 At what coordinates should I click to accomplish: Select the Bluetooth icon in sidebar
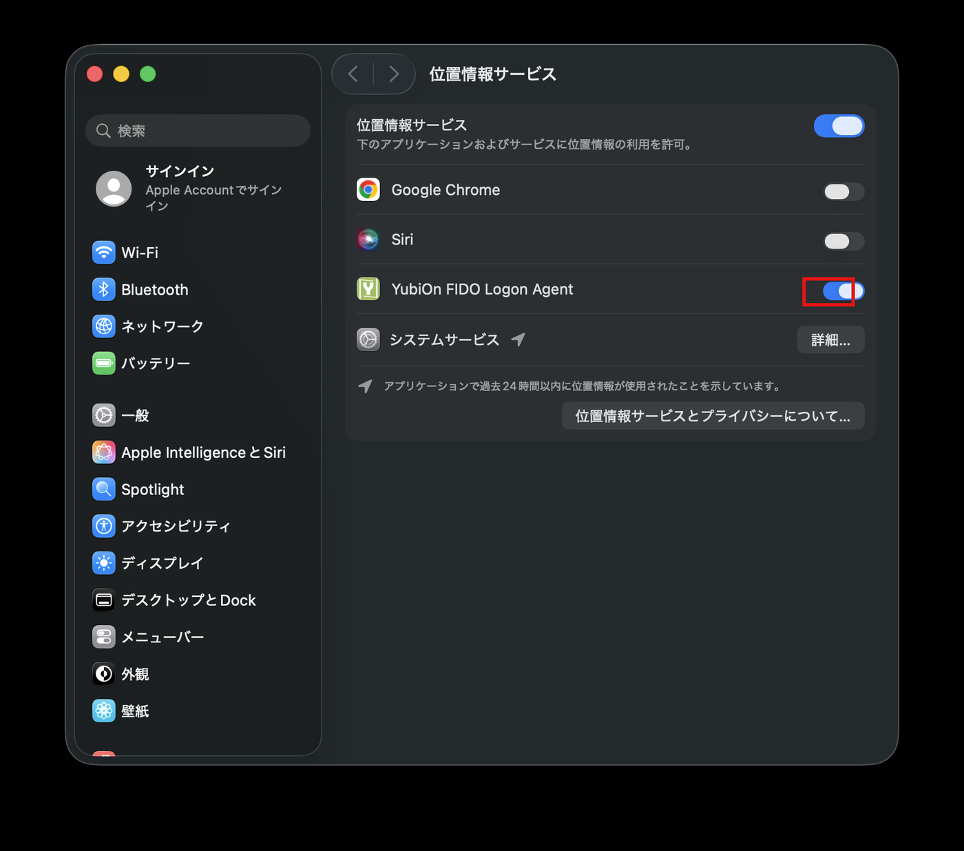pos(104,290)
